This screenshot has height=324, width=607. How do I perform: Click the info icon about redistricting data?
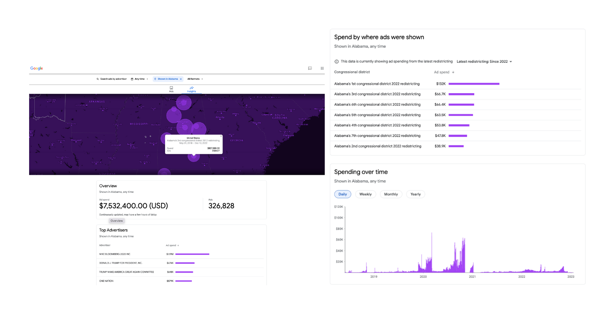pyautogui.click(x=337, y=62)
